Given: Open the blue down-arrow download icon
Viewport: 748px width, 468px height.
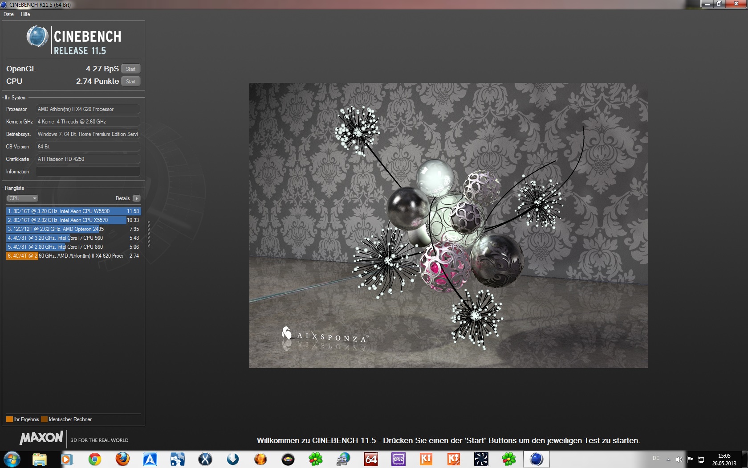Looking at the screenshot, I should [x=233, y=459].
